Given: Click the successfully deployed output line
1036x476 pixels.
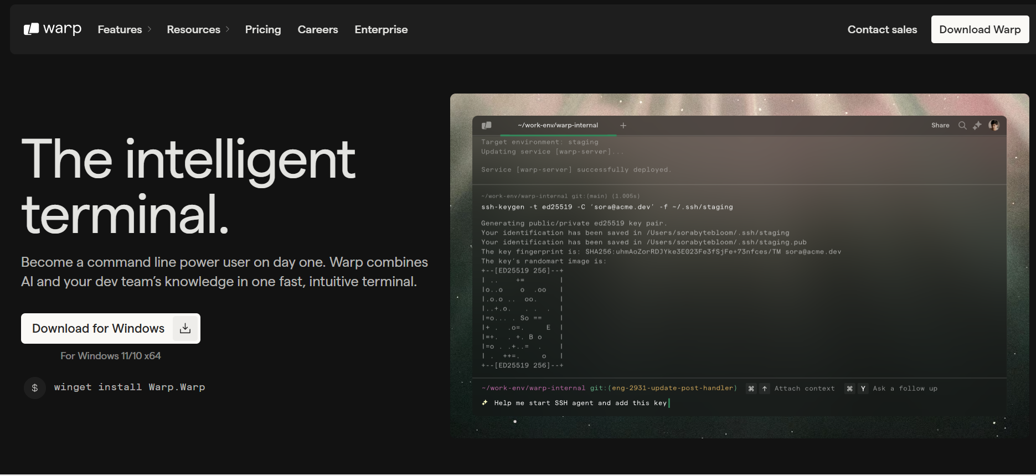Looking at the screenshot, I should tap(576, 170).
